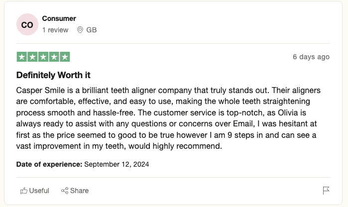
Task: Click the share nodes icon
Action: [65, 191]
